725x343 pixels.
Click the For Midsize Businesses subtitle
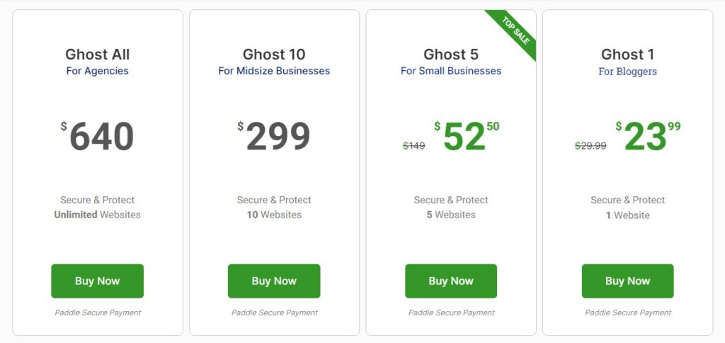(274, 71)
